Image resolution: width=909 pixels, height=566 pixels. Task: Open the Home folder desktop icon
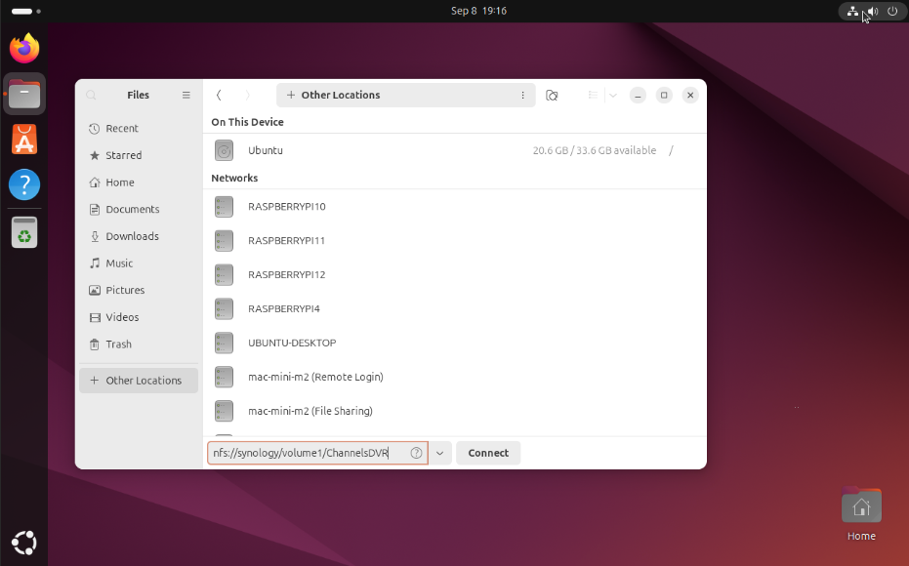[x=861, y=508]
